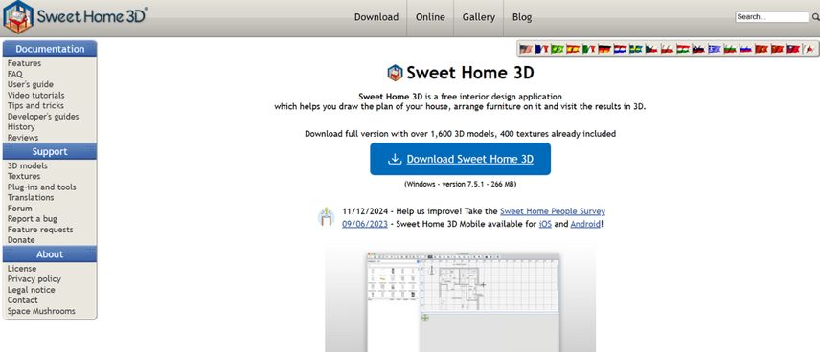Viewport: 820px width, 352px height.
Task: Select the Hungarian flag language
Action: tap(683, 49)
